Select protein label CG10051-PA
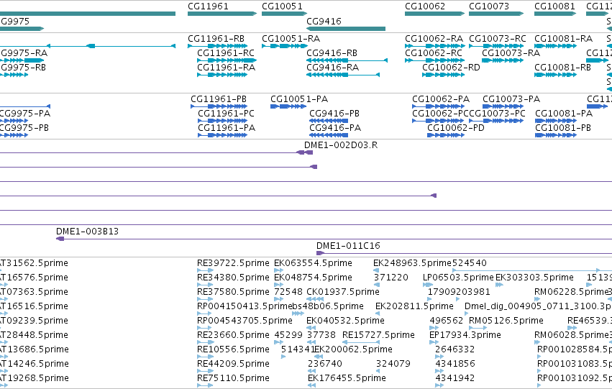 click(299, 99)
